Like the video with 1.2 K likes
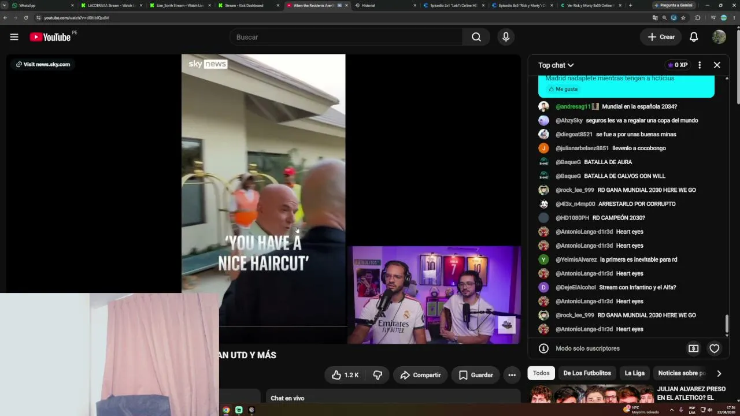 pos(345,375)
